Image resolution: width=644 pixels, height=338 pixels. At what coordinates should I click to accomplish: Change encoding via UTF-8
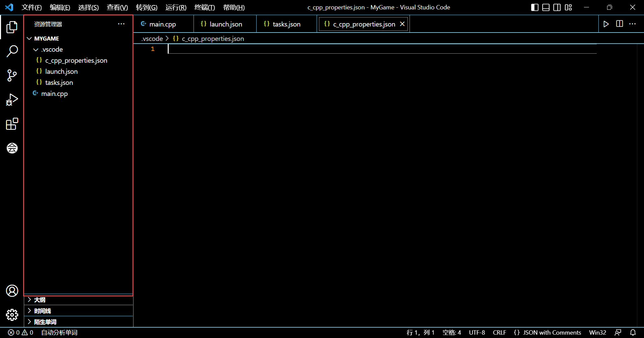pos(477,332)
